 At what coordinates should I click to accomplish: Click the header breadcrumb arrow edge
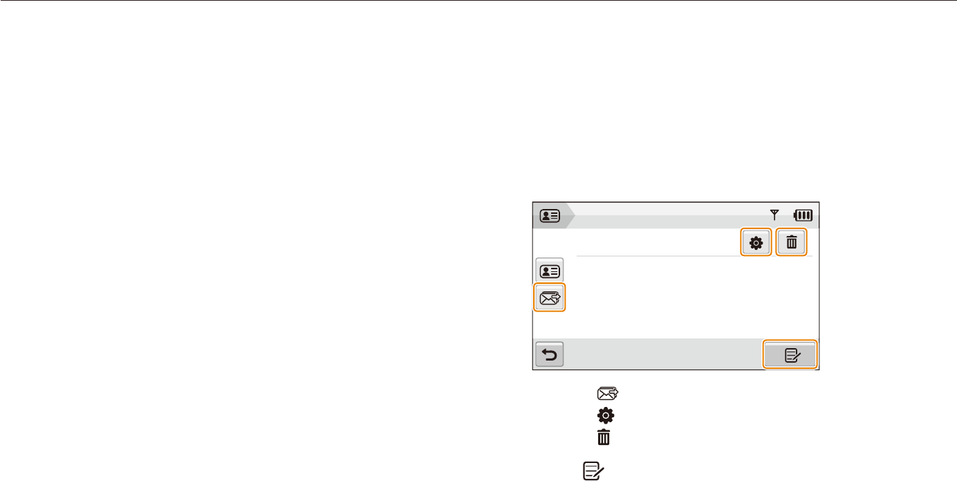pyautogui.click(x=570, y=215)
